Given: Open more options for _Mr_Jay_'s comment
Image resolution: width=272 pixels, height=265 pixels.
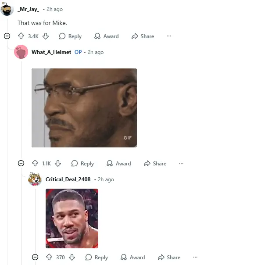Looking at the screenshot, I should (169, 36).
